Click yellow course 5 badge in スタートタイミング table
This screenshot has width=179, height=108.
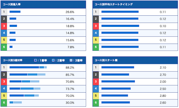click(96, 40)
